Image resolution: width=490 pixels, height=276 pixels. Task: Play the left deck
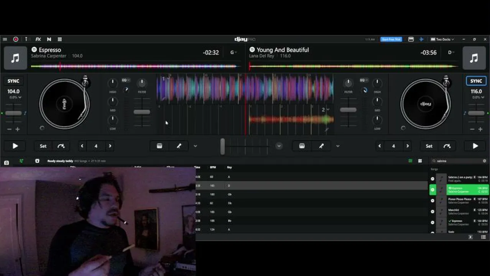[15, 146]
